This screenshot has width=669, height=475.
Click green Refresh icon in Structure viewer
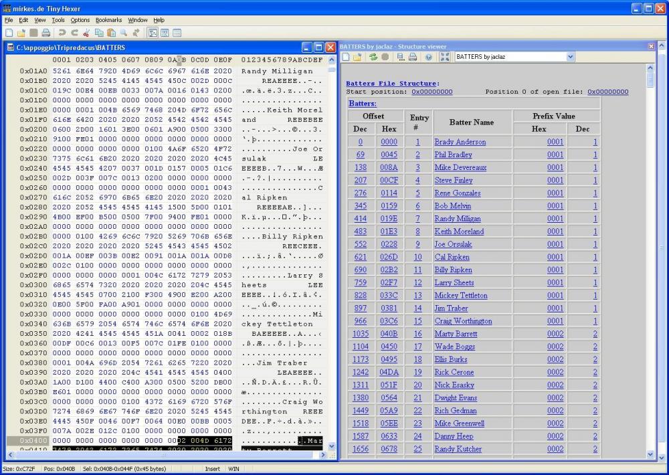373,58
